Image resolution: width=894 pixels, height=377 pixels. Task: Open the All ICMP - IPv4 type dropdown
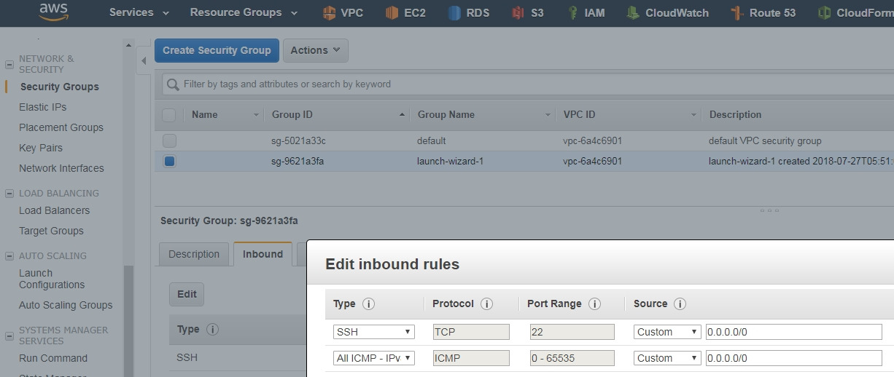(374, 358)
